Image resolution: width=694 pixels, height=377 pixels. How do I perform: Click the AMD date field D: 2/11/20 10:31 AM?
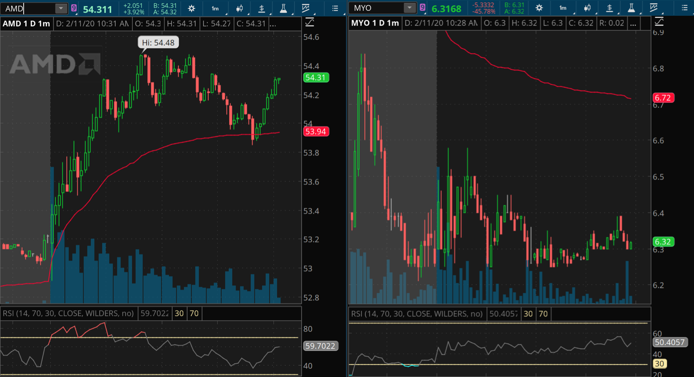(x=92, y=24)
